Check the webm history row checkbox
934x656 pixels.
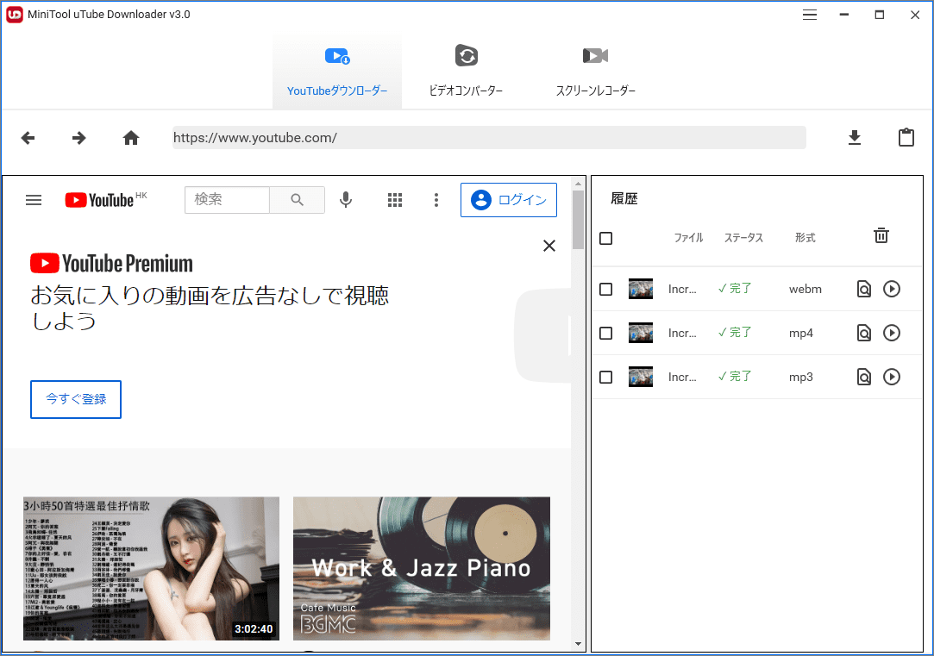click(x=605, y=290)
